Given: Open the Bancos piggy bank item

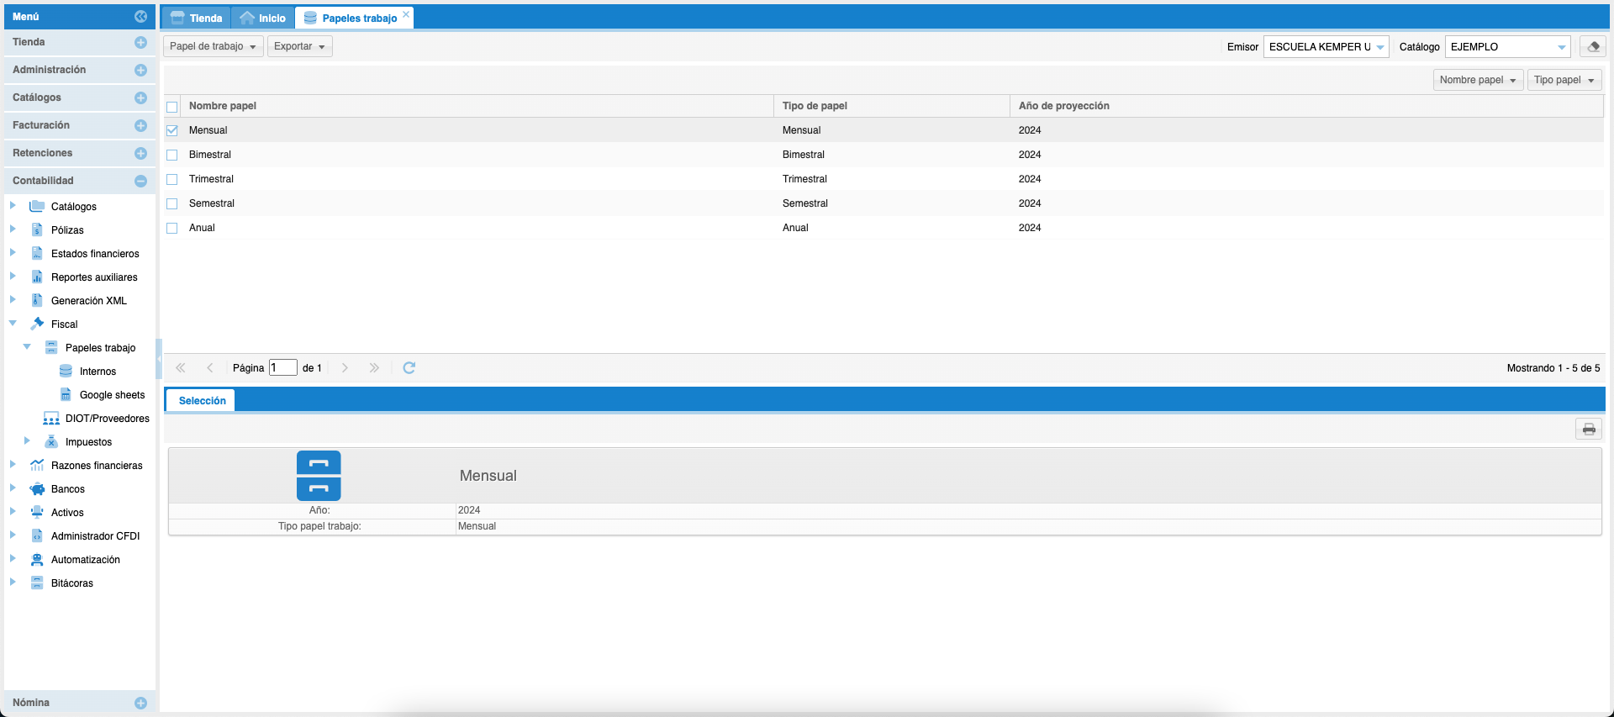Looking at the screenshot, I should (x=67, y=489).
